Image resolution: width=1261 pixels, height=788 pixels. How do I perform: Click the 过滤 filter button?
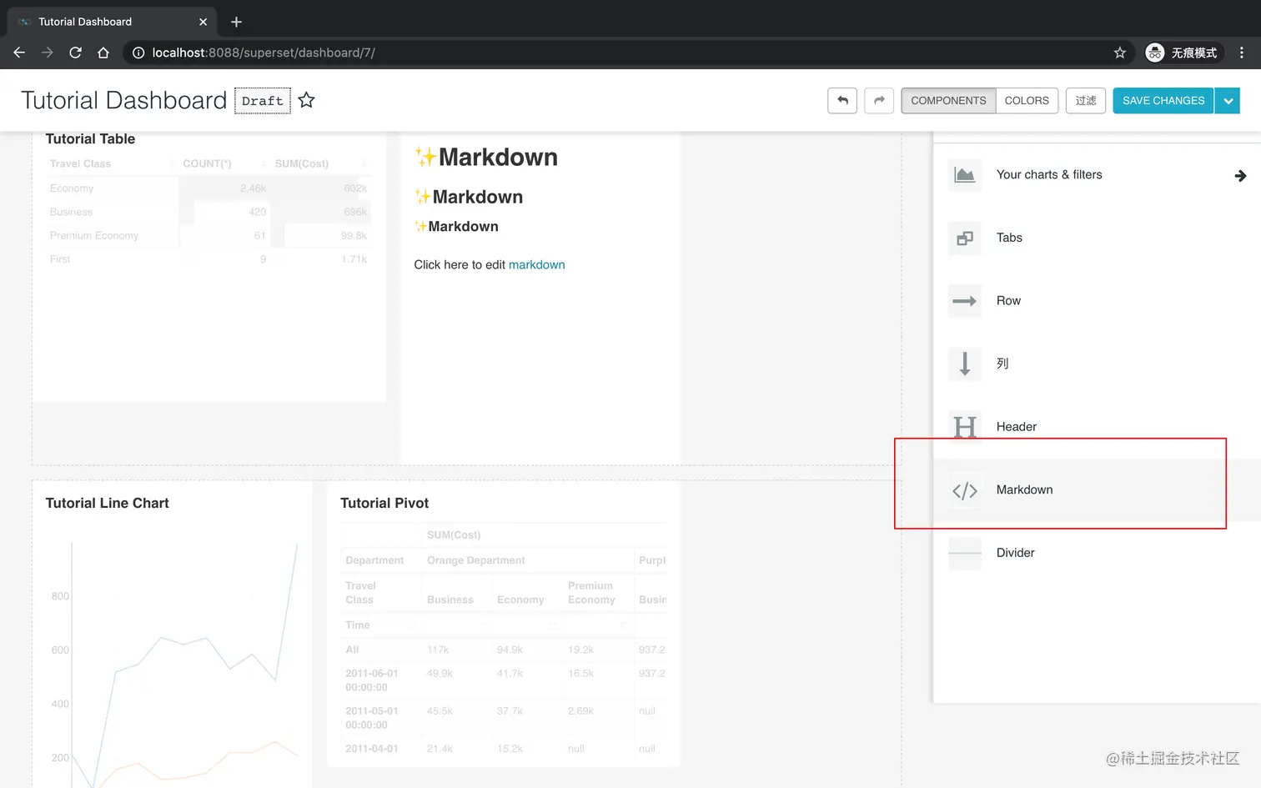point(1086,101)
